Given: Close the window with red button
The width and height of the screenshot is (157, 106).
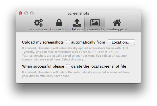Looking at the screenshot, I should point(20,13).
